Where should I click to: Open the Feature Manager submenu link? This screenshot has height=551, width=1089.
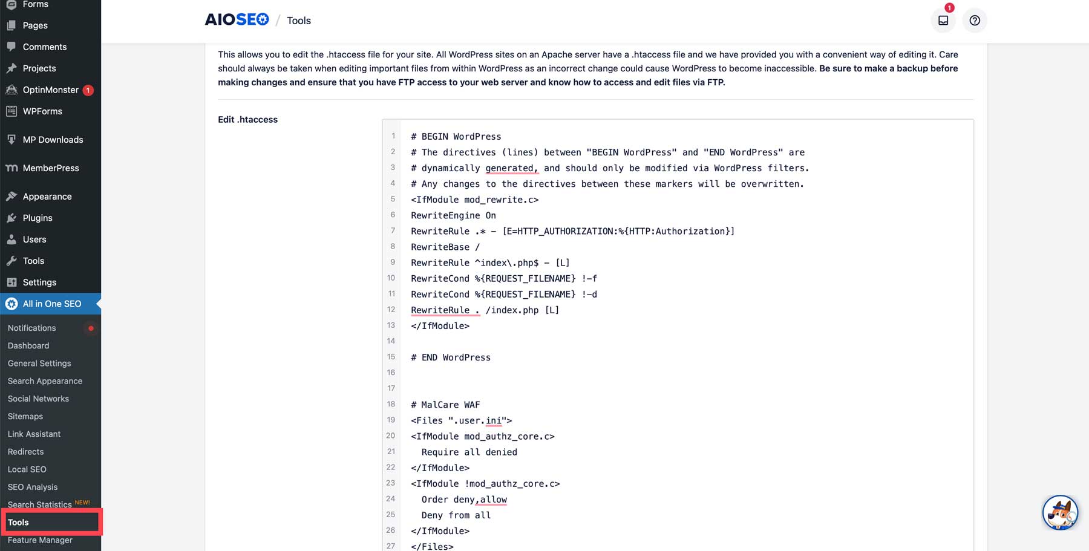[40, 540]
